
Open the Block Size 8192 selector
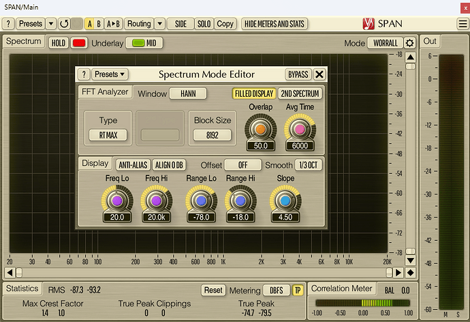coord(213,135)
